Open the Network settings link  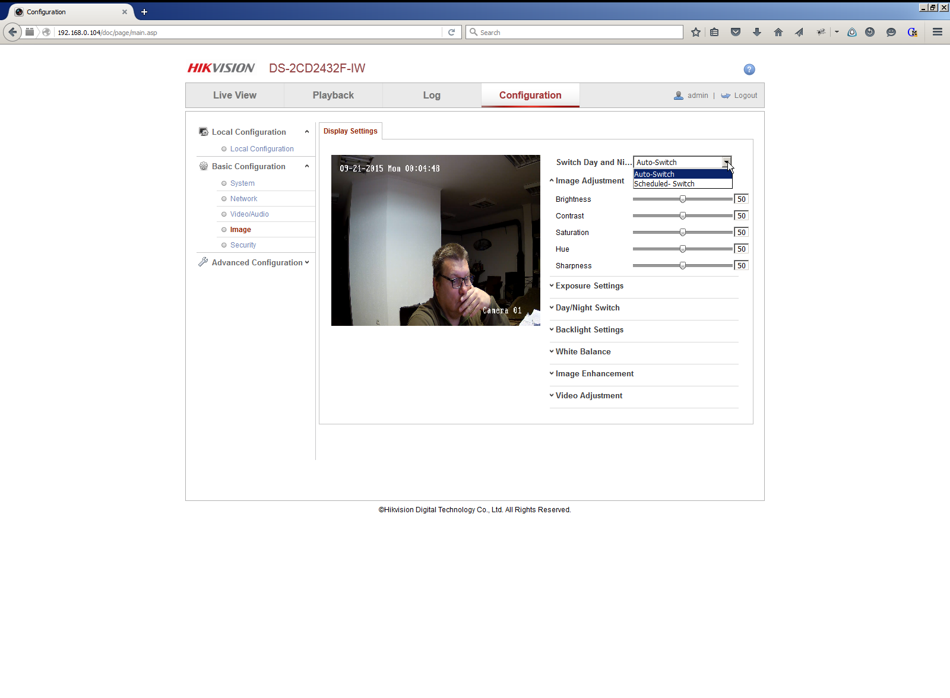[x=243, y=199]
